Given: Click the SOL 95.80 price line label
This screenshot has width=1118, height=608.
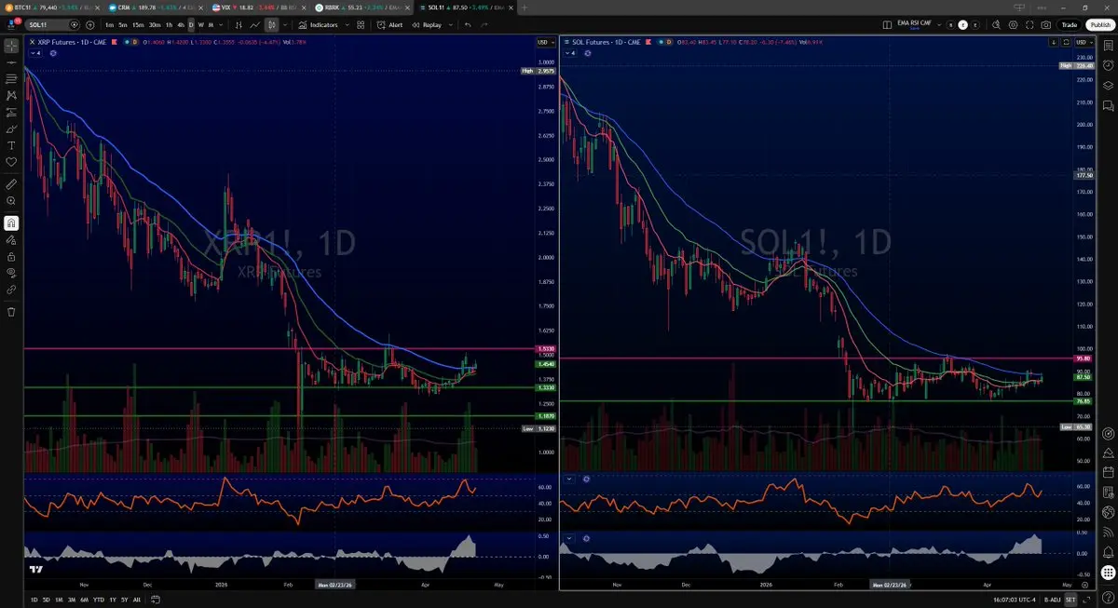Looking at the screenshot, I should pos(1083,358).
